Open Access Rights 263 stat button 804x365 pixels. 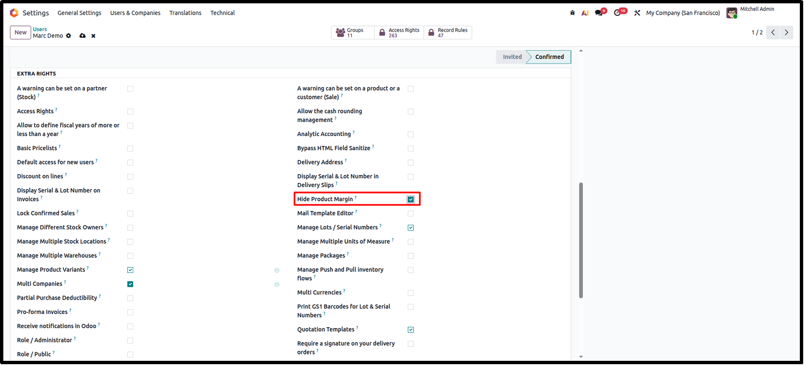click(x=399, y=32)
